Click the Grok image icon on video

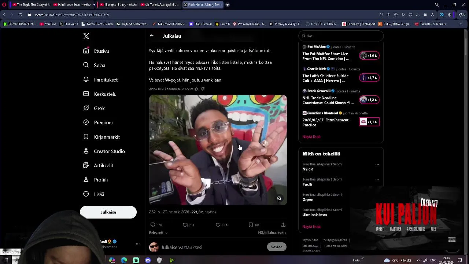point(279,198)
